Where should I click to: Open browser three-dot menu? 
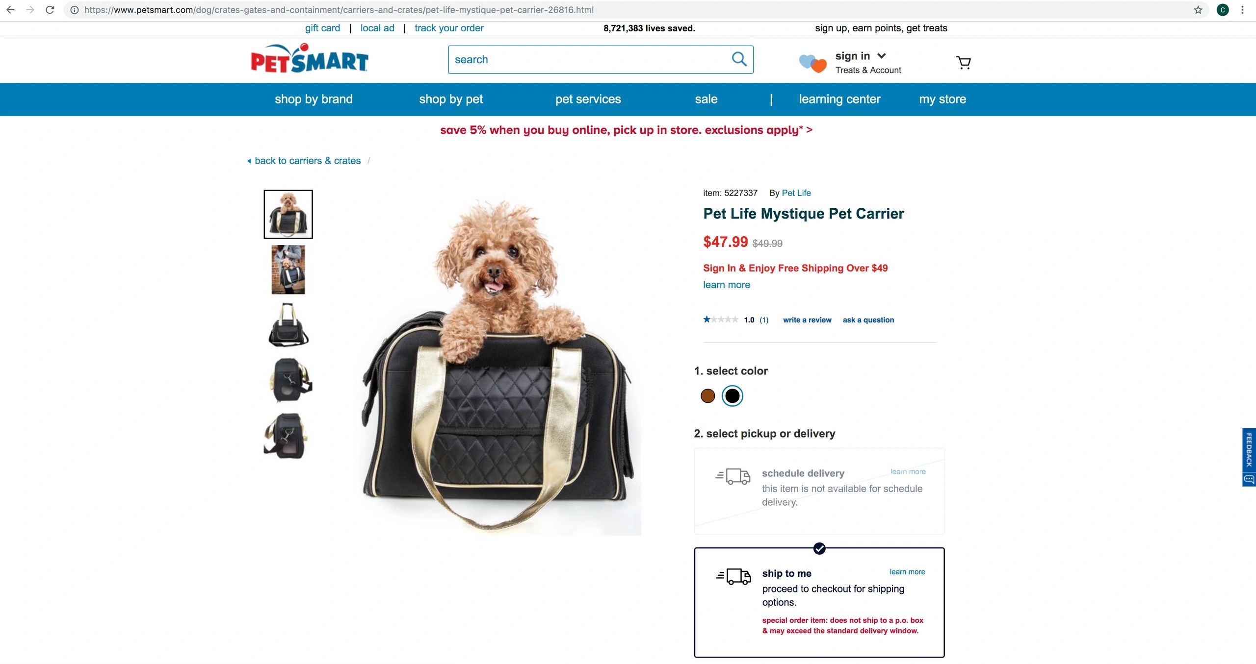1242,10
